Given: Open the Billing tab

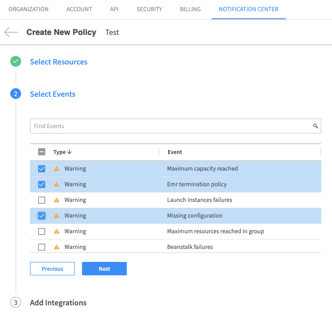Looking at the screenshot, I should point(190,9).
